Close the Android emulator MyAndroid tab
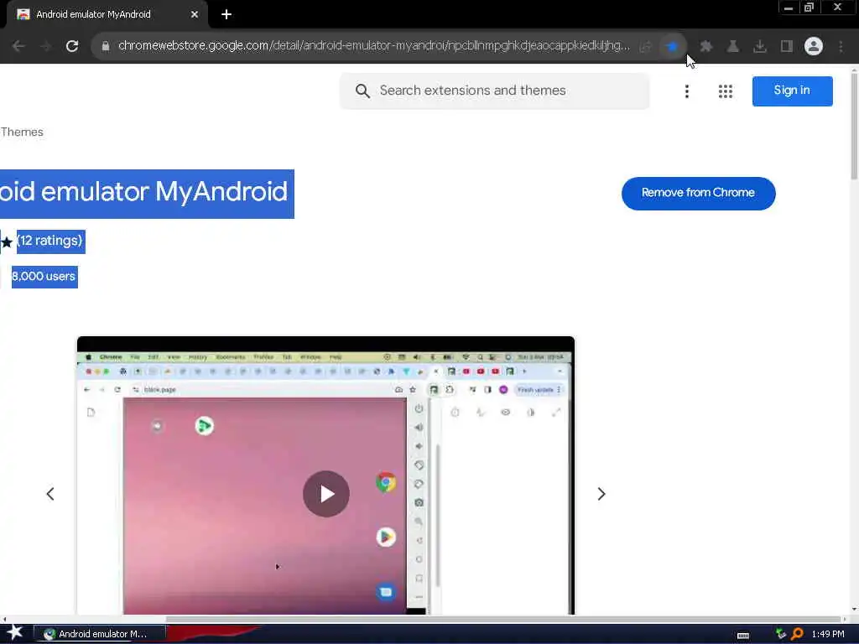Screen dimensions: 859x644 coord(195,14)
